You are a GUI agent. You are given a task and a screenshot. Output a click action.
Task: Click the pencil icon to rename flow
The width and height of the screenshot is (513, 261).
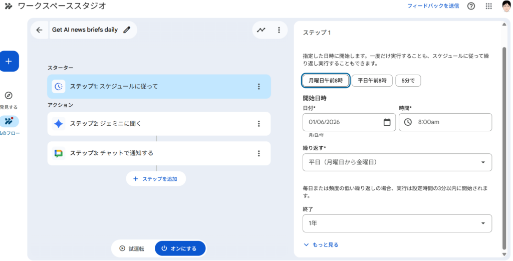pos(127,30)
